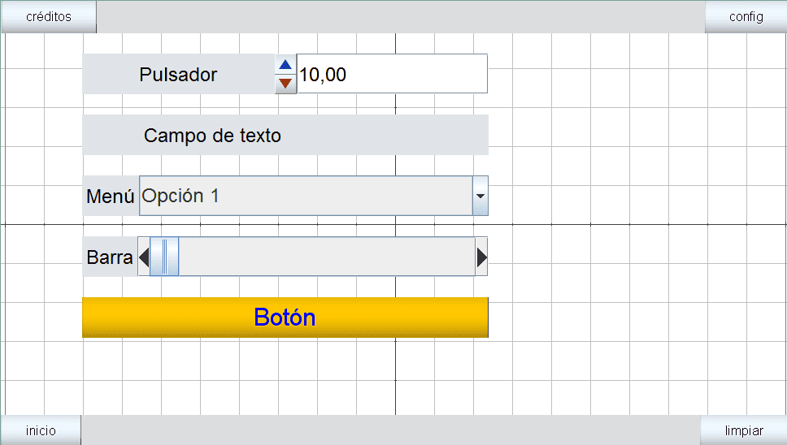Open the Opción 1 combo box
787x445 pixels.
pyautogui.click(x=306, y=197)
